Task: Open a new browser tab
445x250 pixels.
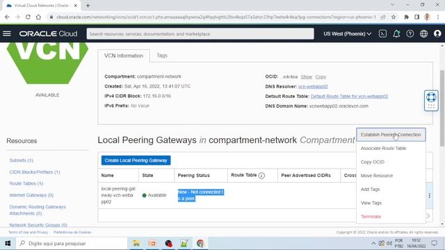Action: click(88, 6)
